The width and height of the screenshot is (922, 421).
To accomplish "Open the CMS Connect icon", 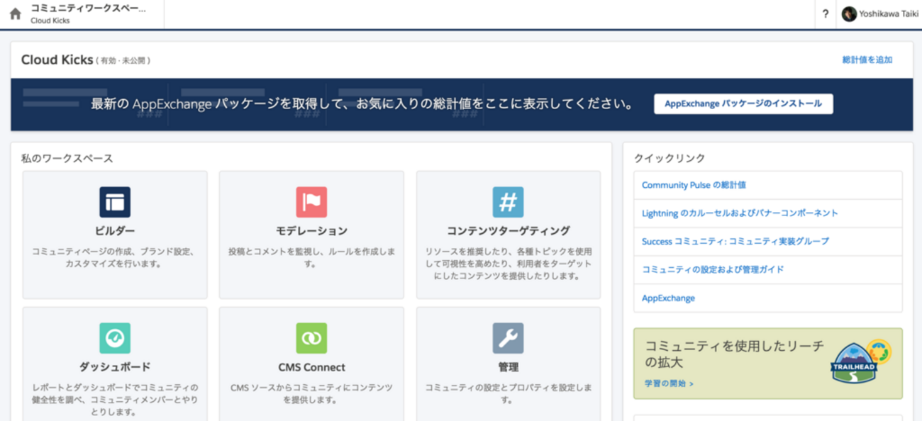I will (x=311, y=338).
